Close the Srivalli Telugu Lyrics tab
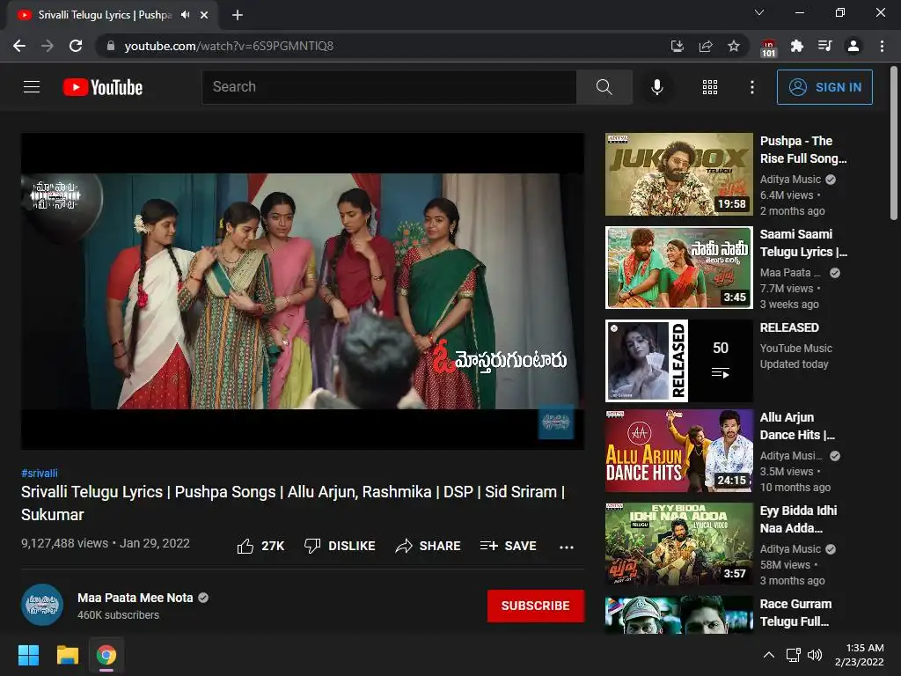This screenshot has height=676, width=901. 204,15
